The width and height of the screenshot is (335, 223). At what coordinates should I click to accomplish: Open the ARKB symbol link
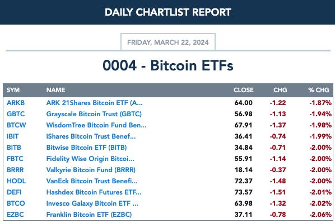16,103
